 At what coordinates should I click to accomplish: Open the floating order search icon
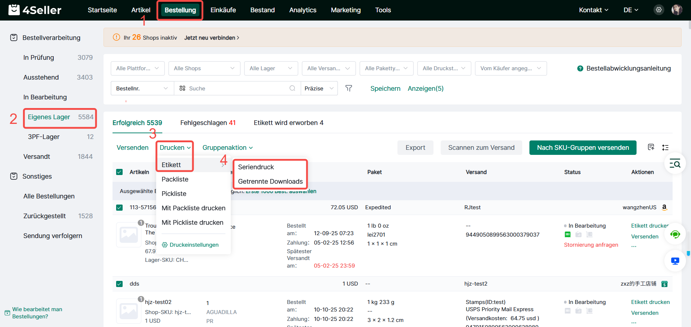[x=675, y=163]
